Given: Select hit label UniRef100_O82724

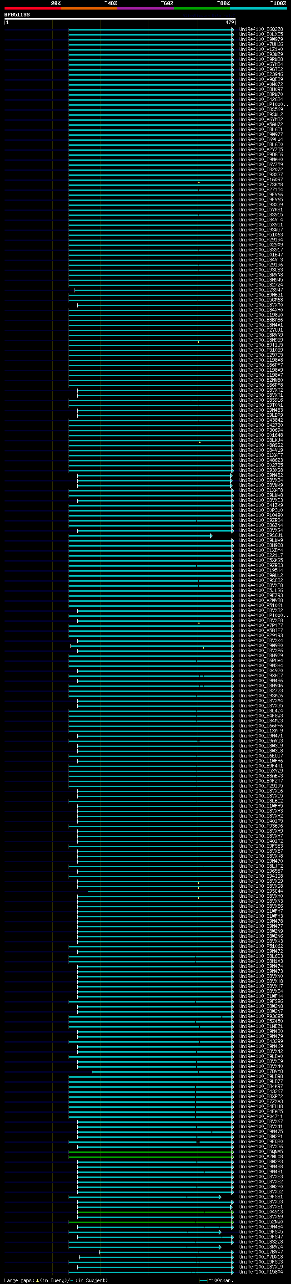Looking at the screenshot, I should (x=261, y=285).
